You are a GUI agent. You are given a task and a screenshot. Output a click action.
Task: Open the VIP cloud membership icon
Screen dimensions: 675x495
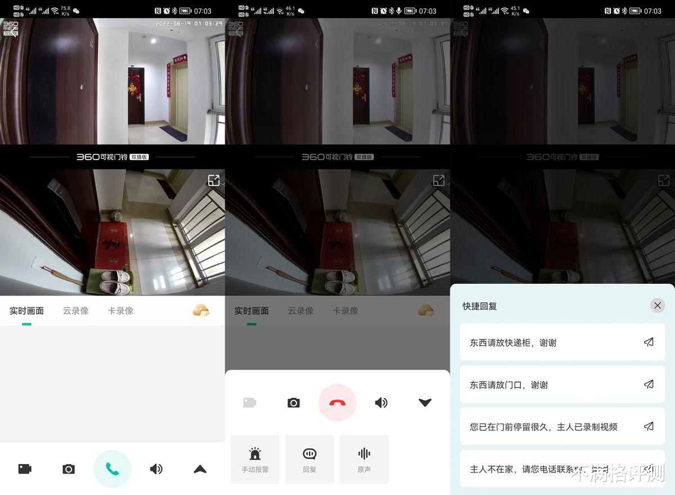click(201, 310)
